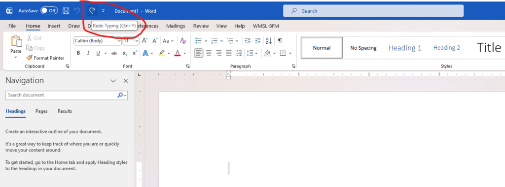Switch to the Insert tab
Image resolution: width=505 pixels, height=187 pixels.
[54, 26]
